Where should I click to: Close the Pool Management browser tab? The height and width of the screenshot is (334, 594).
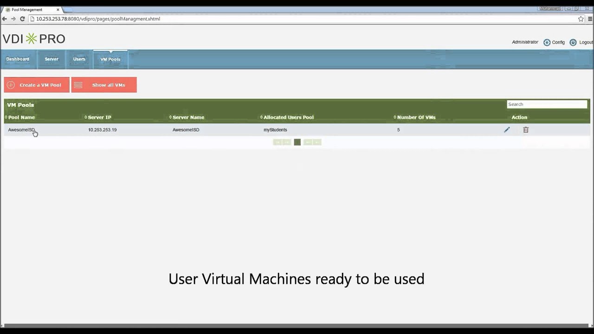(58, 10)
